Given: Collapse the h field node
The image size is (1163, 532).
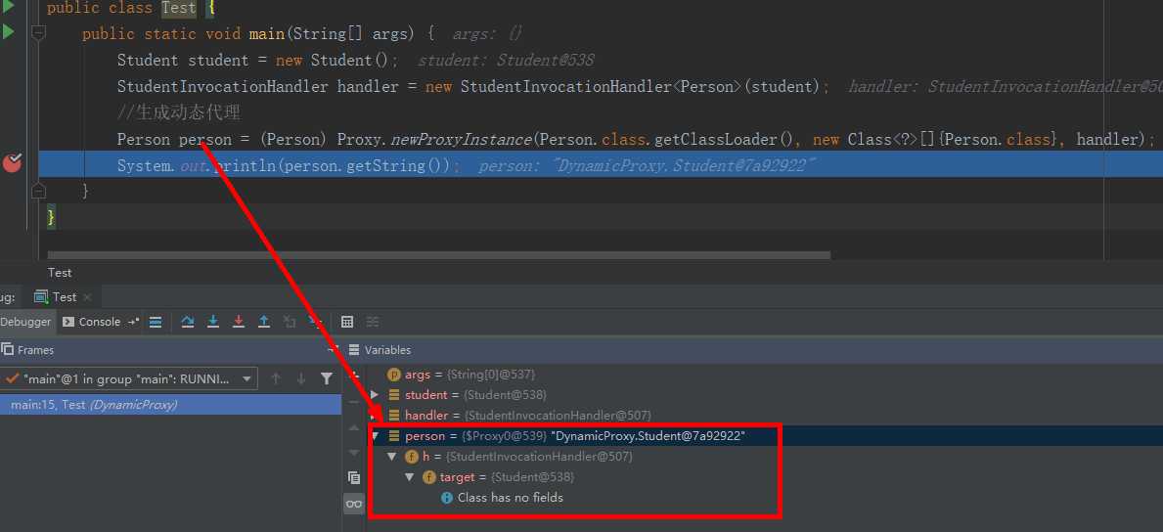Looking at the screenshot, I should click(x=391, y=457).
